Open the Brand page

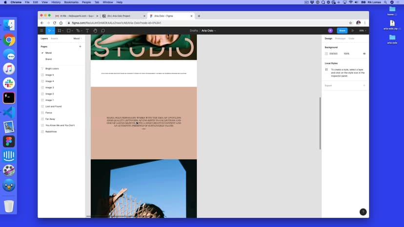(48, 59)
